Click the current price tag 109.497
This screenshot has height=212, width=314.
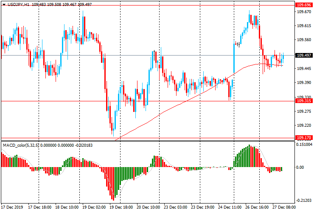pos(303,56)
